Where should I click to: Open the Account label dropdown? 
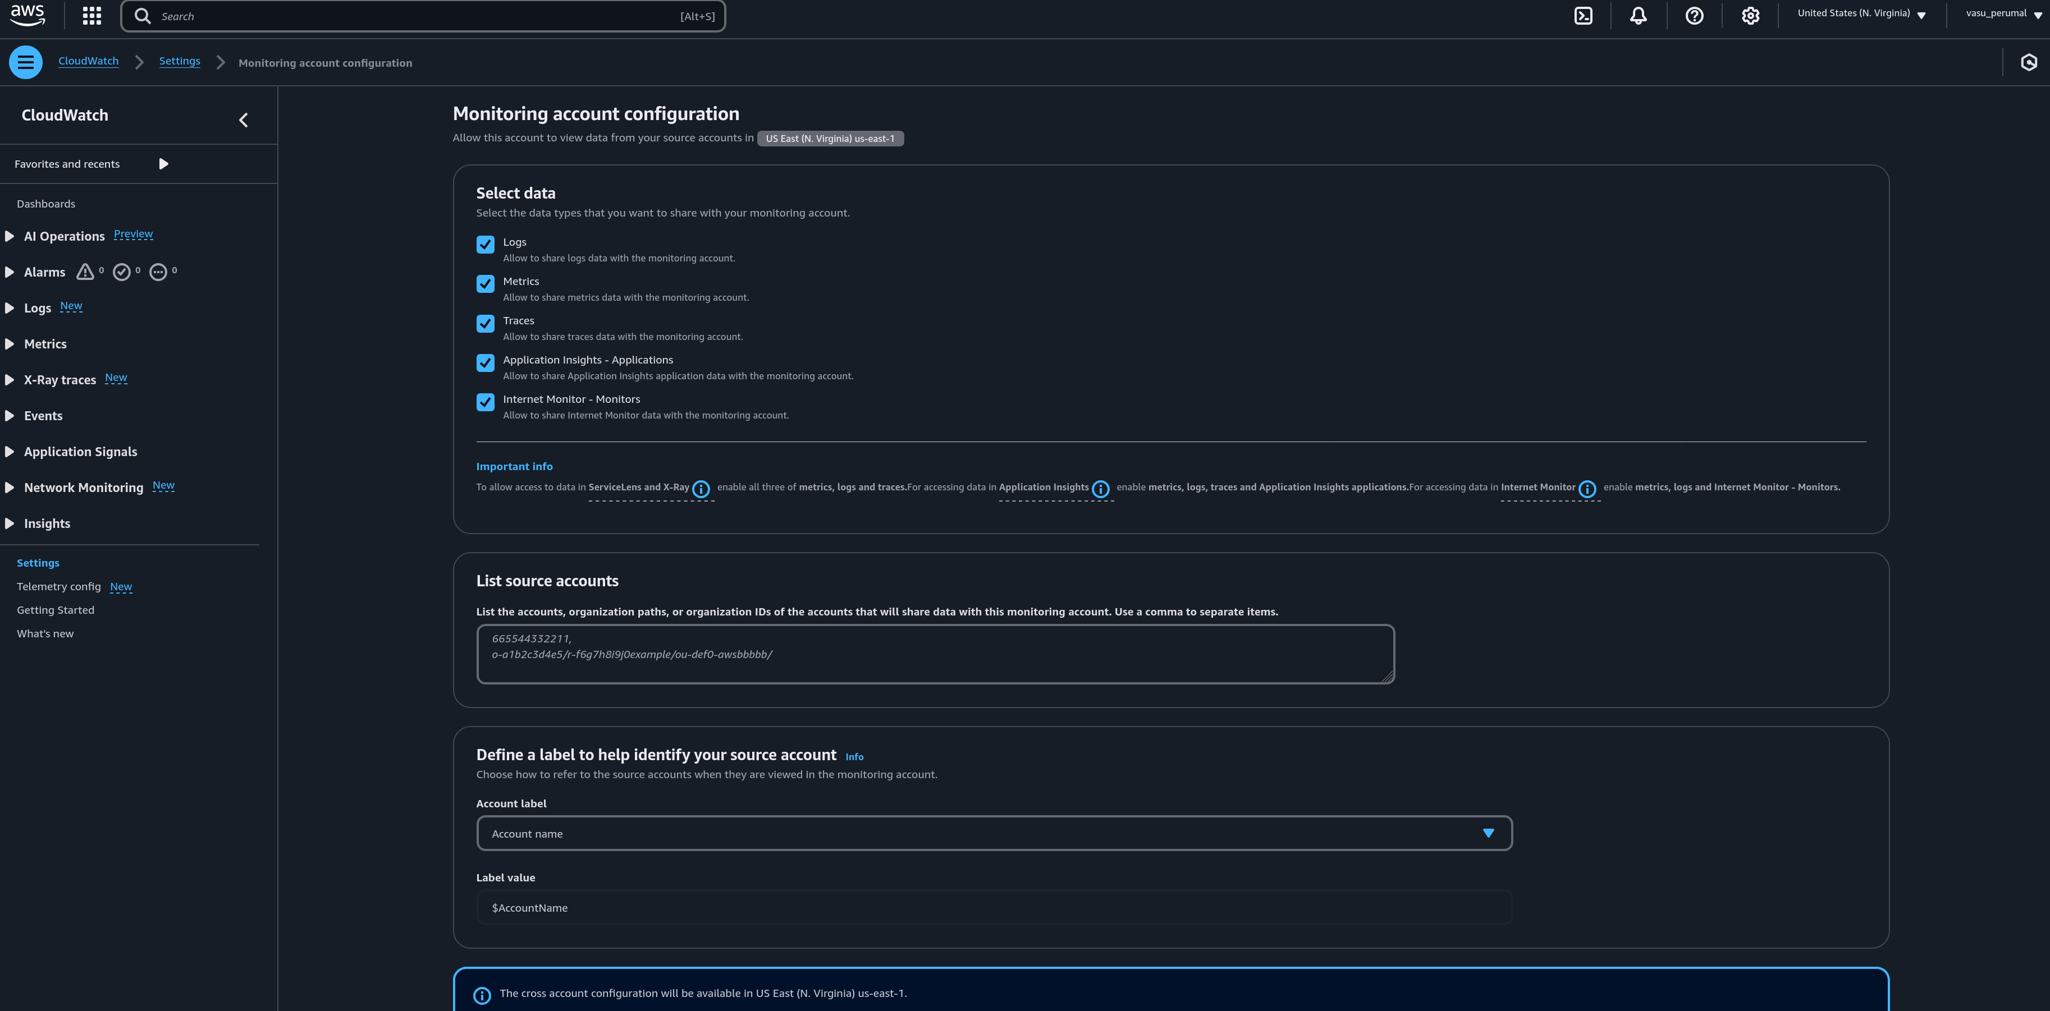[994, 833]
